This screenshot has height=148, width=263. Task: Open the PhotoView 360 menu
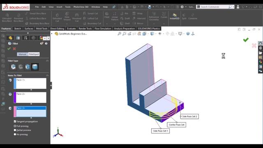pyautogui.click(x=81, y=7)
